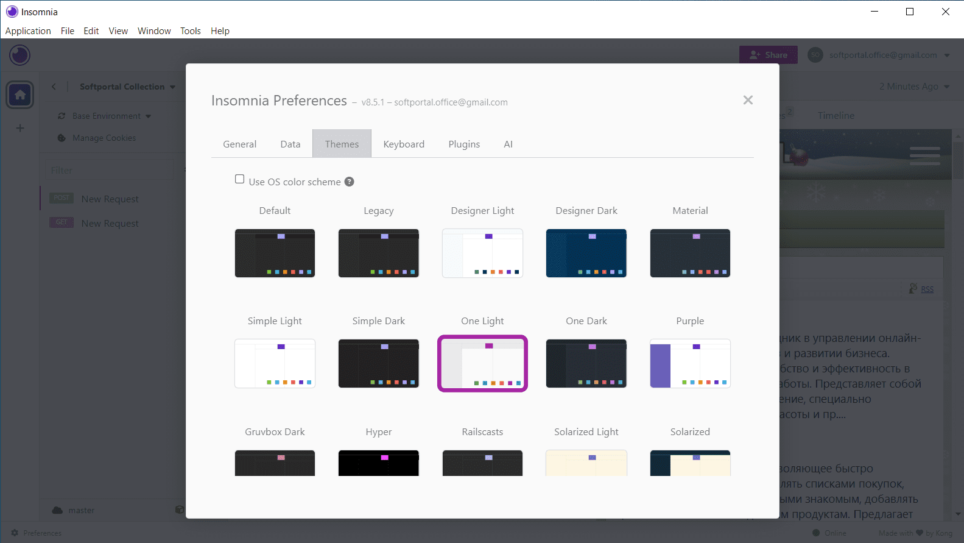
Task: Select the GET New Request item
Action: 113,223
